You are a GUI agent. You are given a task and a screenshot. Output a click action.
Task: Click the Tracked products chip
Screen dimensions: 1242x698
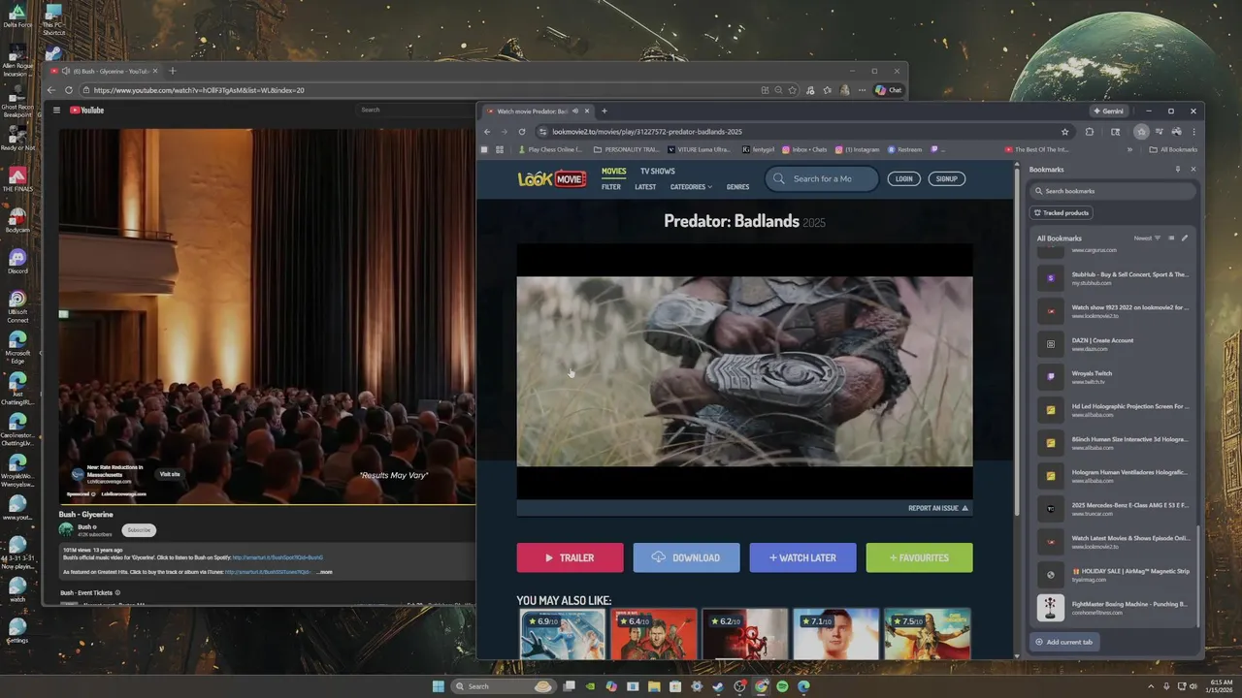[1061, 212]
